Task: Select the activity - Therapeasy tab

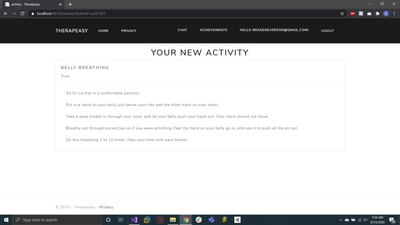Action: (33, 4)
